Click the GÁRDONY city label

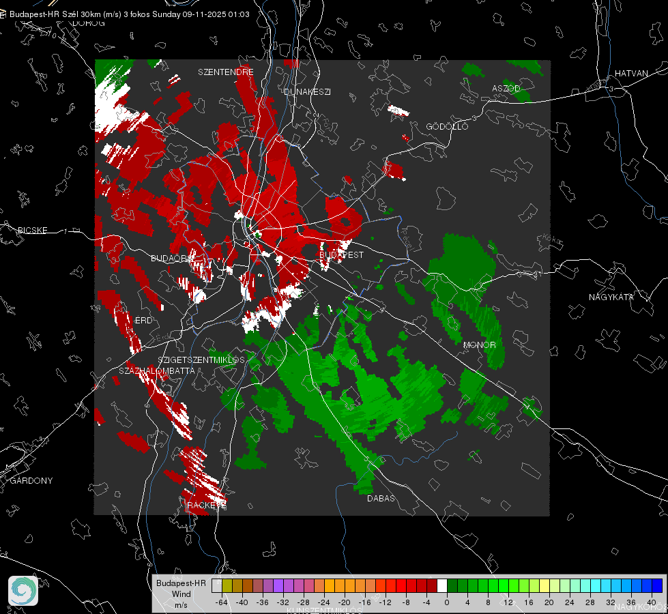tap(31, 481)
